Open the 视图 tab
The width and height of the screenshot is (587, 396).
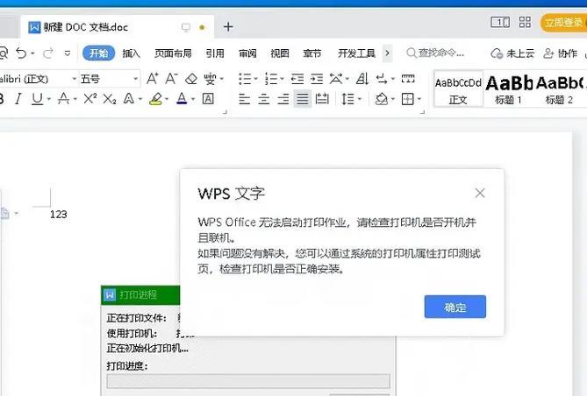tap(280, 53)
